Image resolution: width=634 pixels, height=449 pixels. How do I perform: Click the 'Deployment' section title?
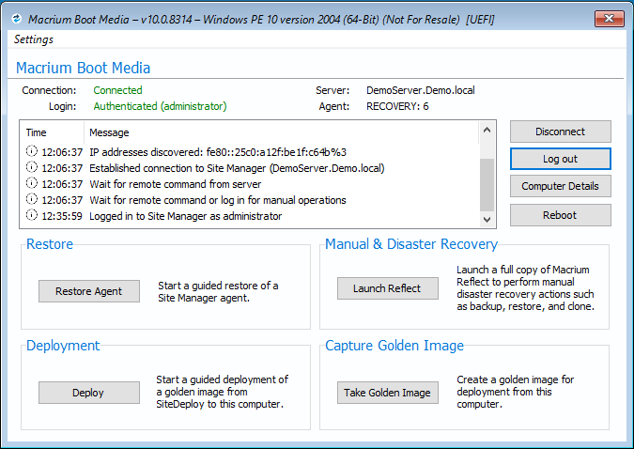click(63, 346)
